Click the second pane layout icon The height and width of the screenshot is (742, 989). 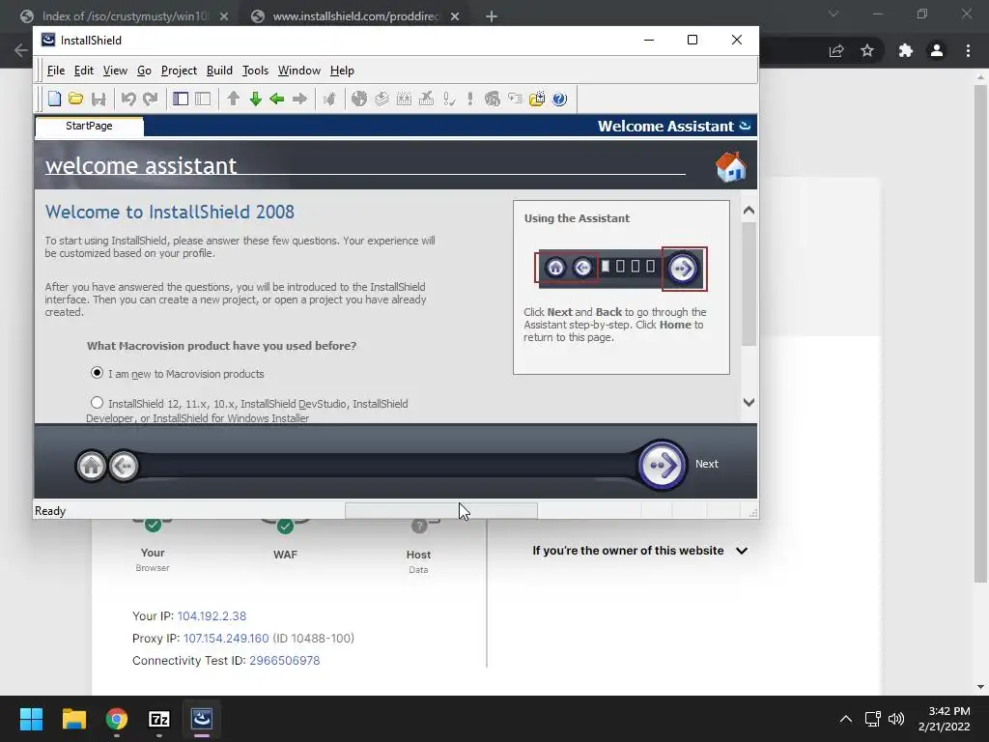[203, 100]
